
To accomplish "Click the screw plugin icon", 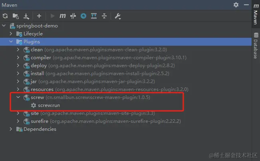I will coord(26,97).
